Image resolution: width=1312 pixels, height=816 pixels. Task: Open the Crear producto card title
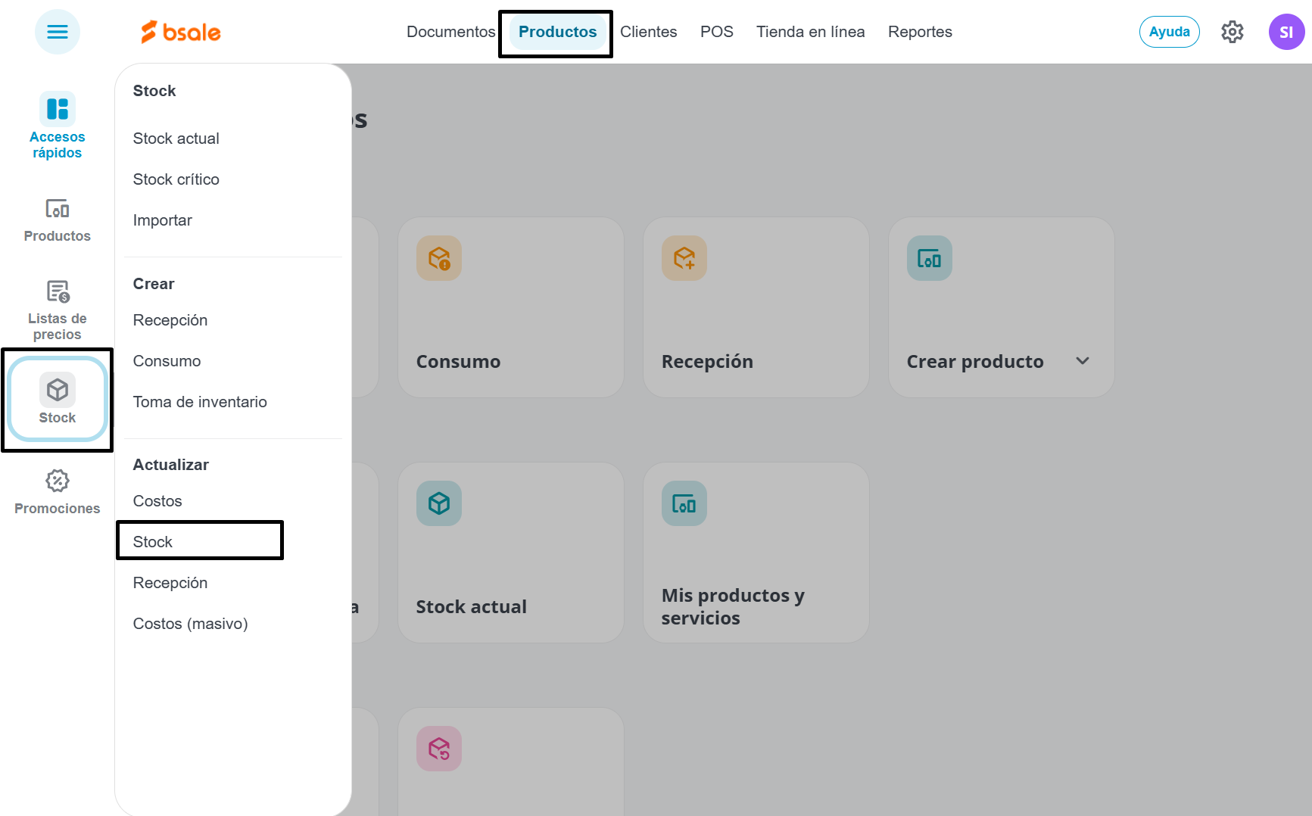975,362
